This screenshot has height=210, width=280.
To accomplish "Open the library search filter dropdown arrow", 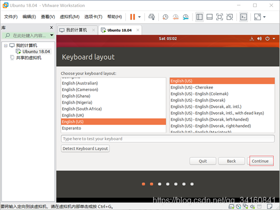I will (x=52, y=35).
